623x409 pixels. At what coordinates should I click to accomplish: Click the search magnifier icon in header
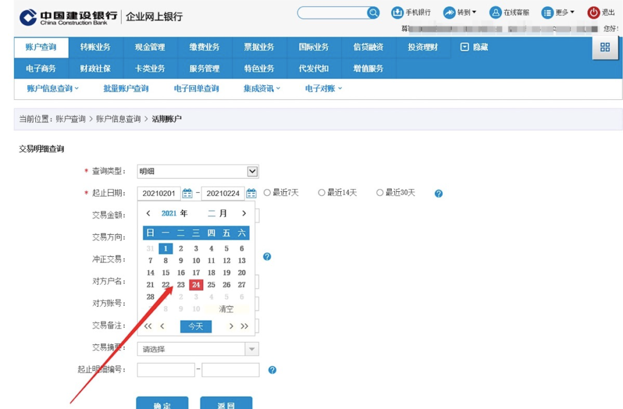(373, 13)
